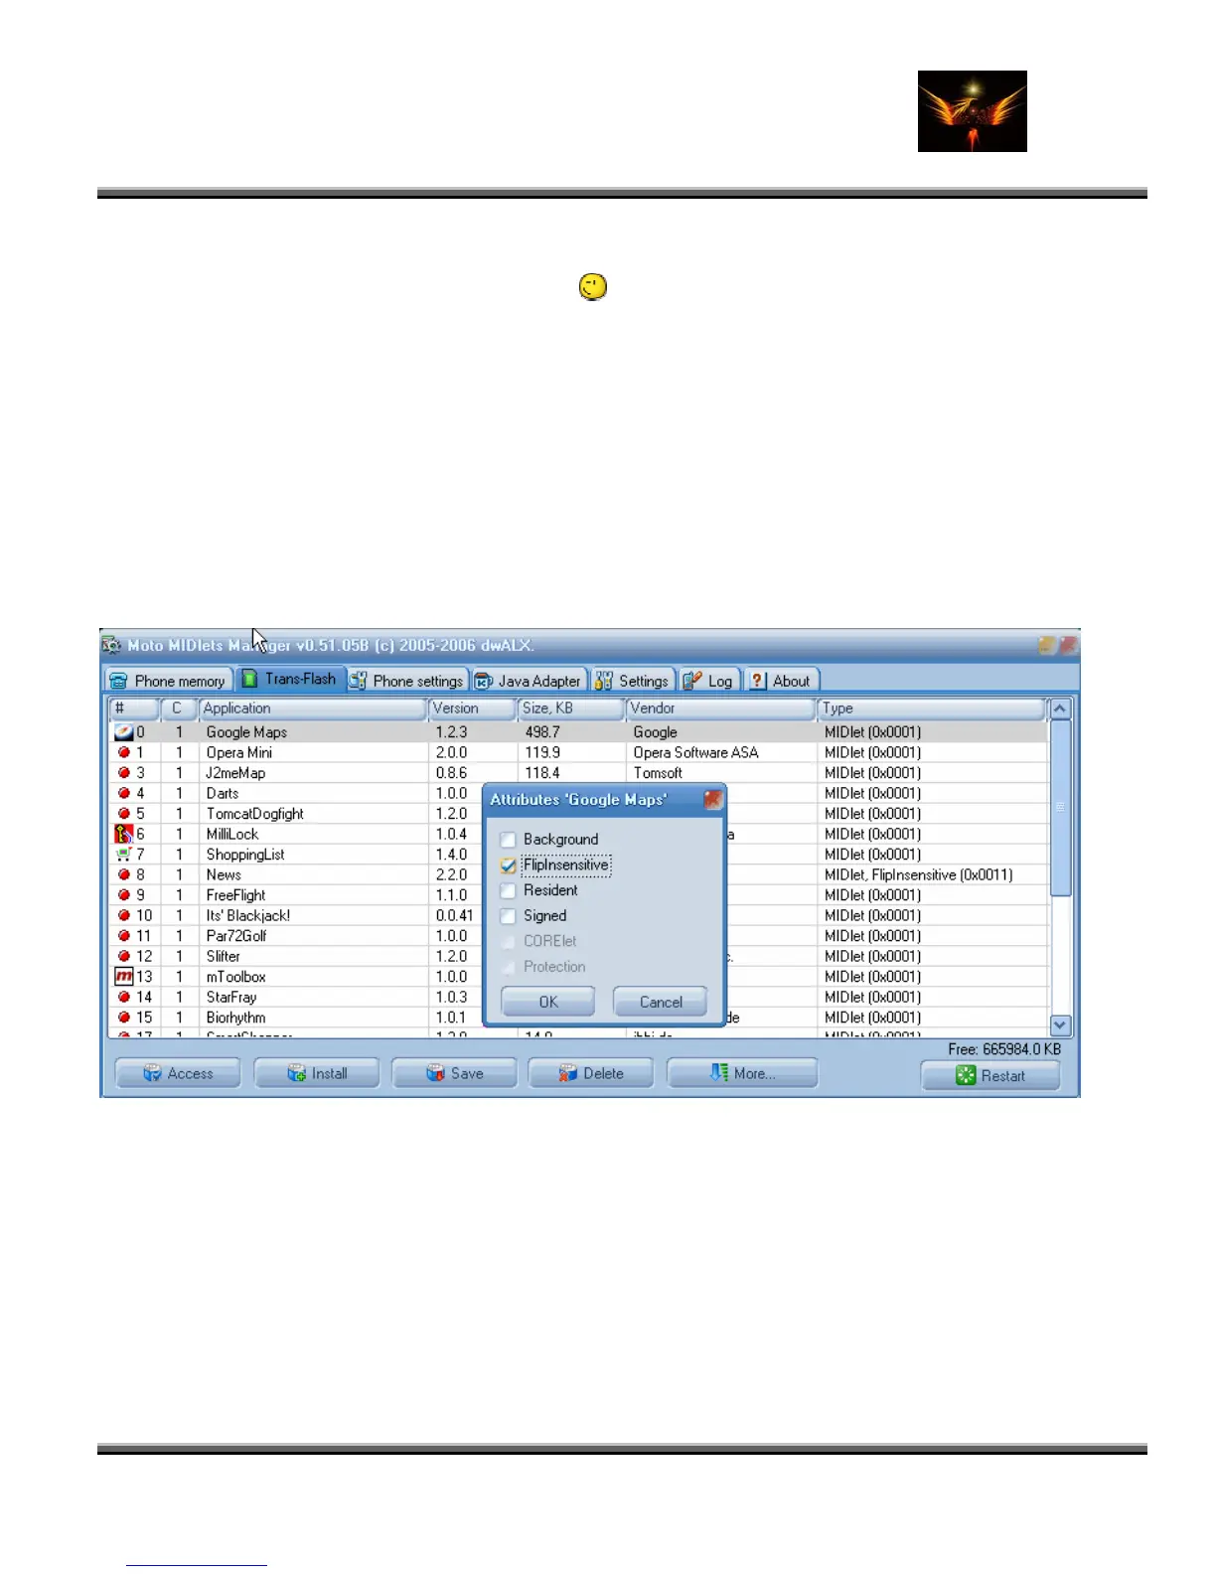Screen dimensions: 1216x1574
Task: Click the About tab question mark icon
Action: pos(758,681)
